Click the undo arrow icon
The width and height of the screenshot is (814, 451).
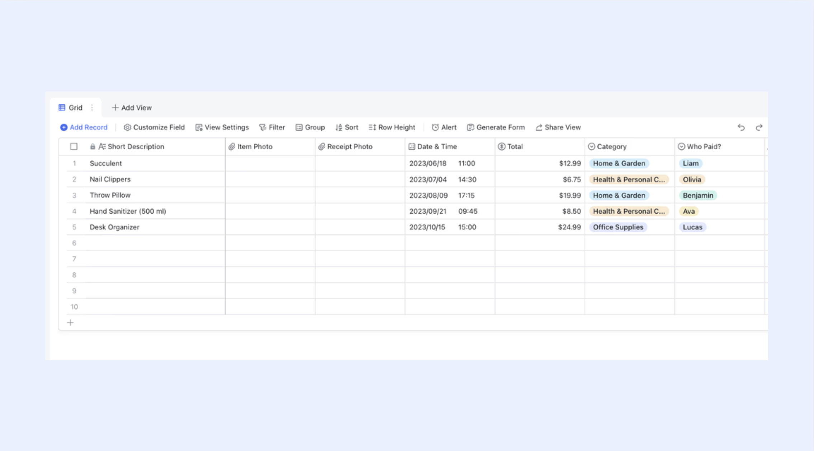(x=741, y=127)
